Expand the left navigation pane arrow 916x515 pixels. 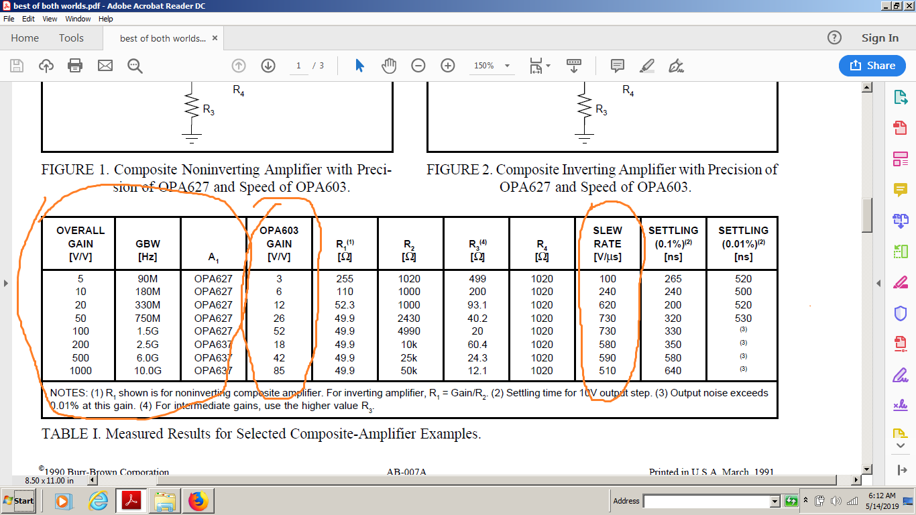[6, 284]
